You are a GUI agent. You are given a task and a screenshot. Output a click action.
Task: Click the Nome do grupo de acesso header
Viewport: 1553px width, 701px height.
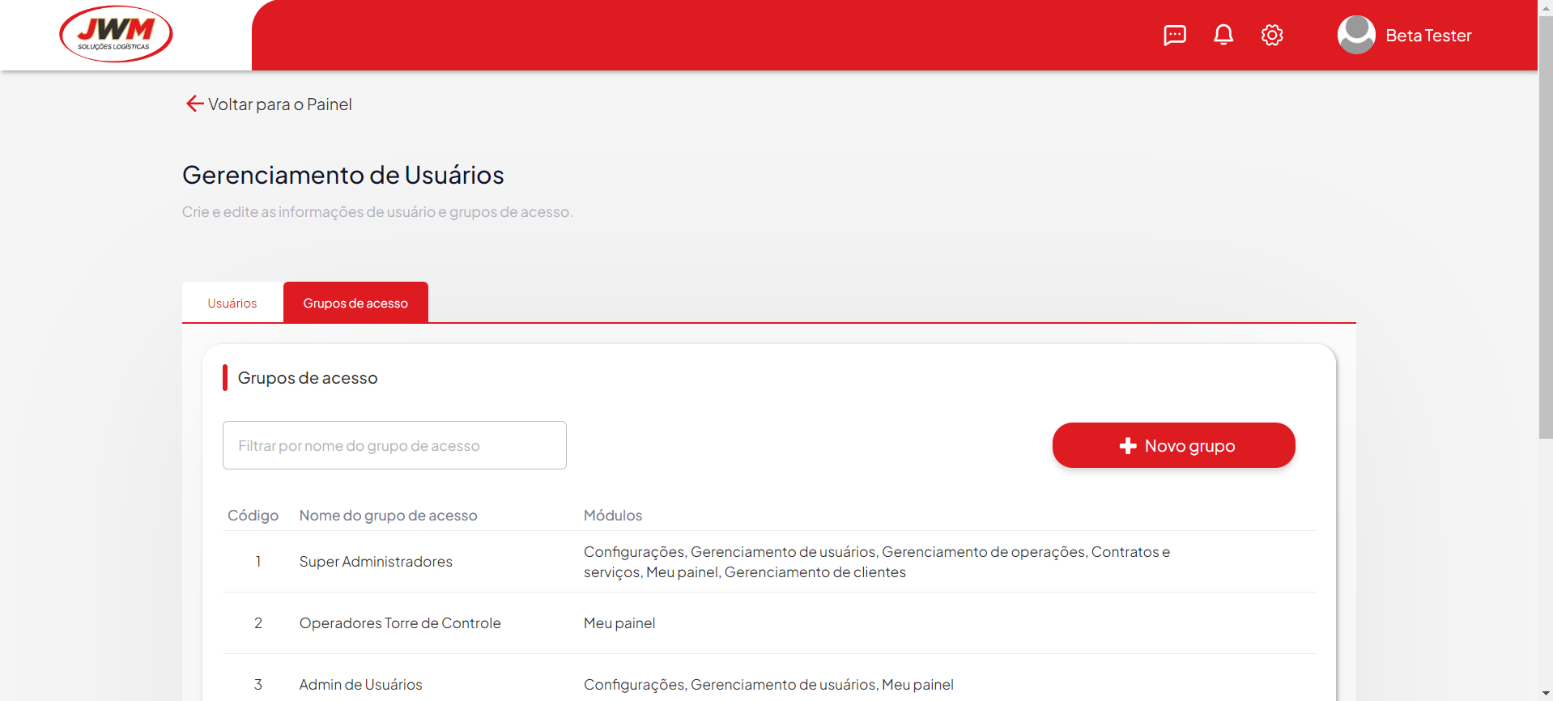click(388, 516)
